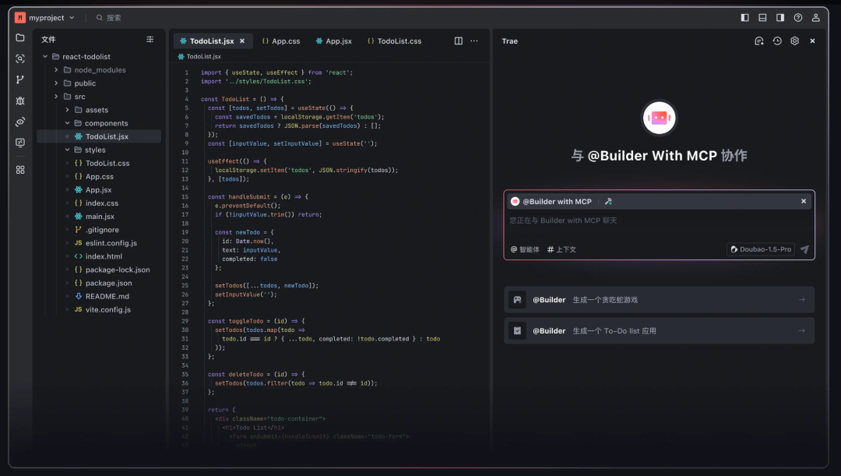Open the Doubao-1.5-Pro model selector
The width and height of the screenshot is (841, 476).
(761, 249)
